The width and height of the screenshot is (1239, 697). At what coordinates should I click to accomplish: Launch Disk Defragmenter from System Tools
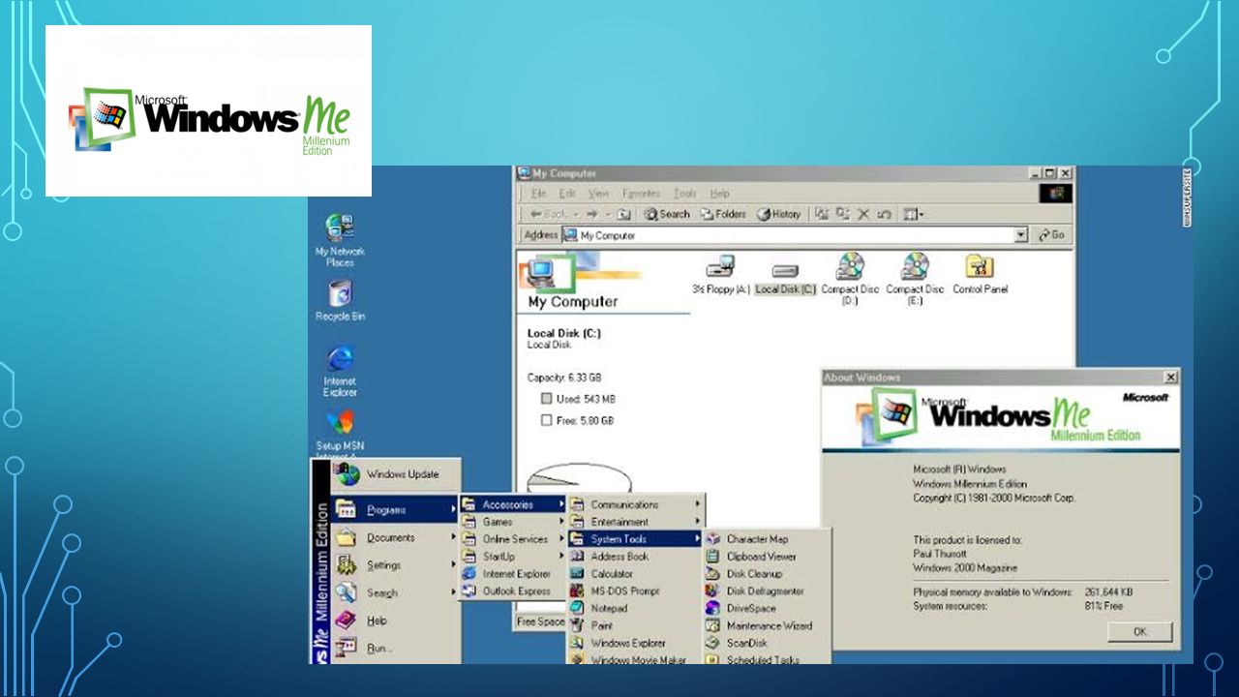(x=767, y=591)
